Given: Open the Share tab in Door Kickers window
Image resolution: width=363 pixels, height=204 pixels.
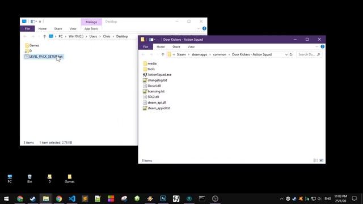Looking at the screenshot, I should [176, 46].
